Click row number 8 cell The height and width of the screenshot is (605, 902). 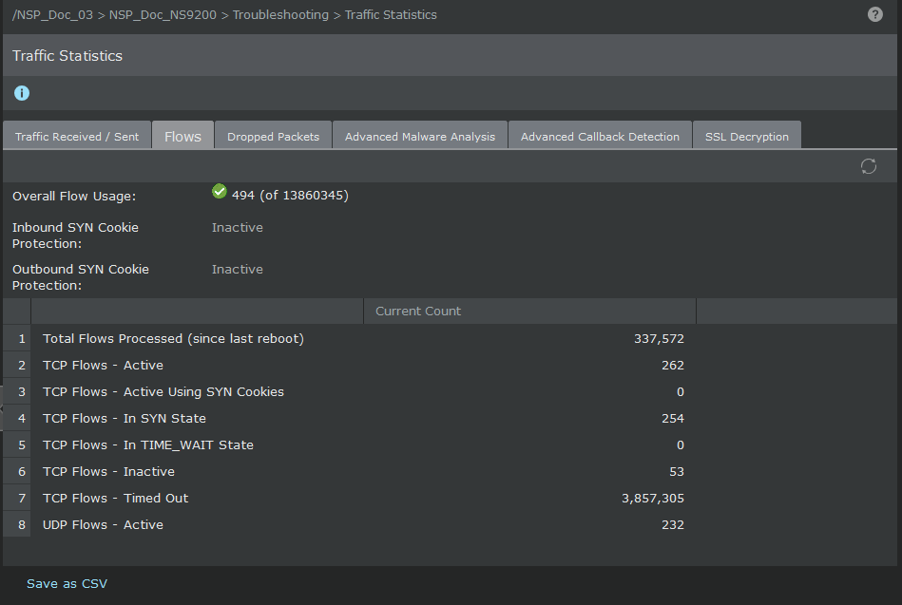(17, 524)
